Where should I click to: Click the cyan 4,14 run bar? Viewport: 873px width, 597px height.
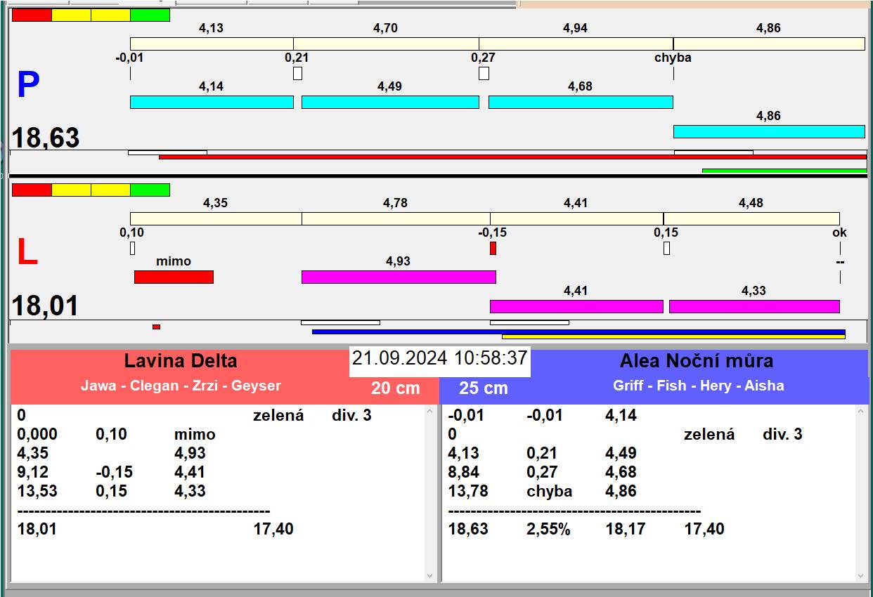[x=212, y=103]
